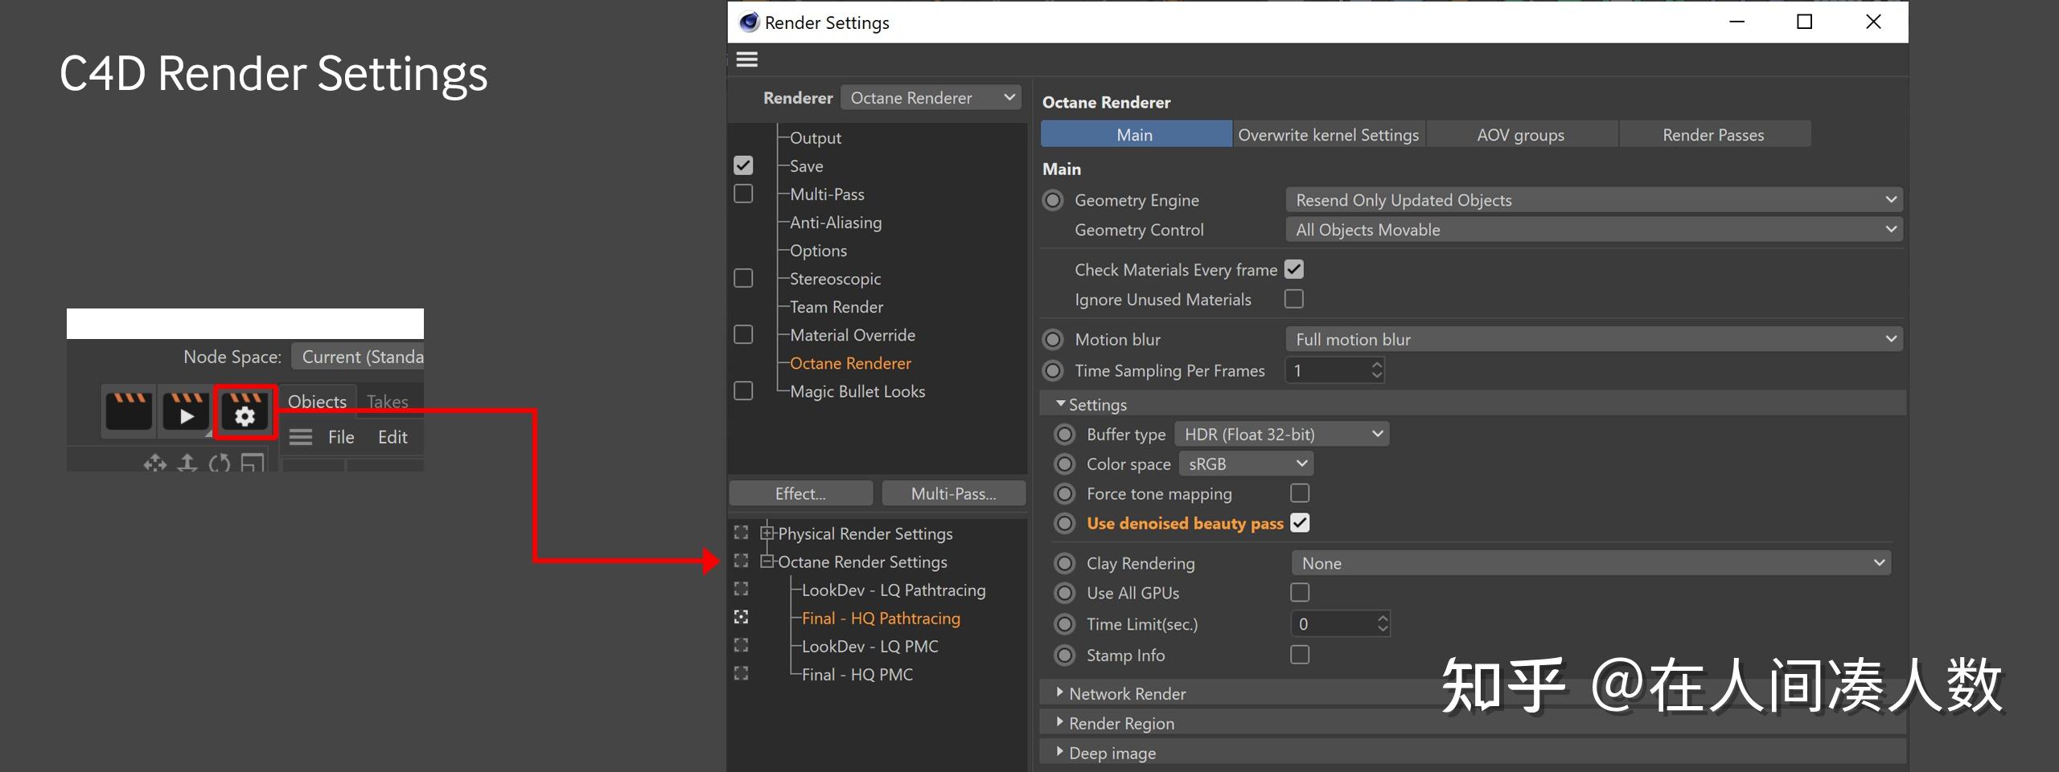Click the Geometry Engine animation dot icon
This screenshot has width=2059, height=772.
tap(1053, 200)
